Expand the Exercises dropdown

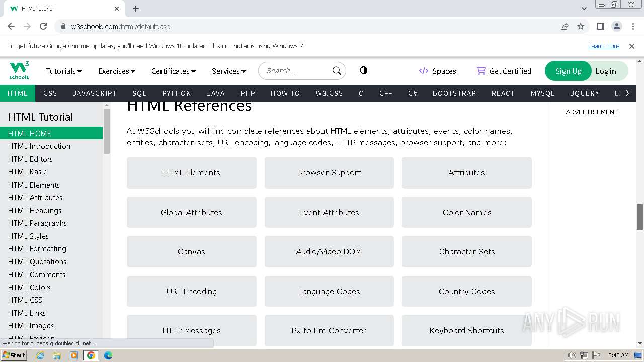tap(116, 71)
